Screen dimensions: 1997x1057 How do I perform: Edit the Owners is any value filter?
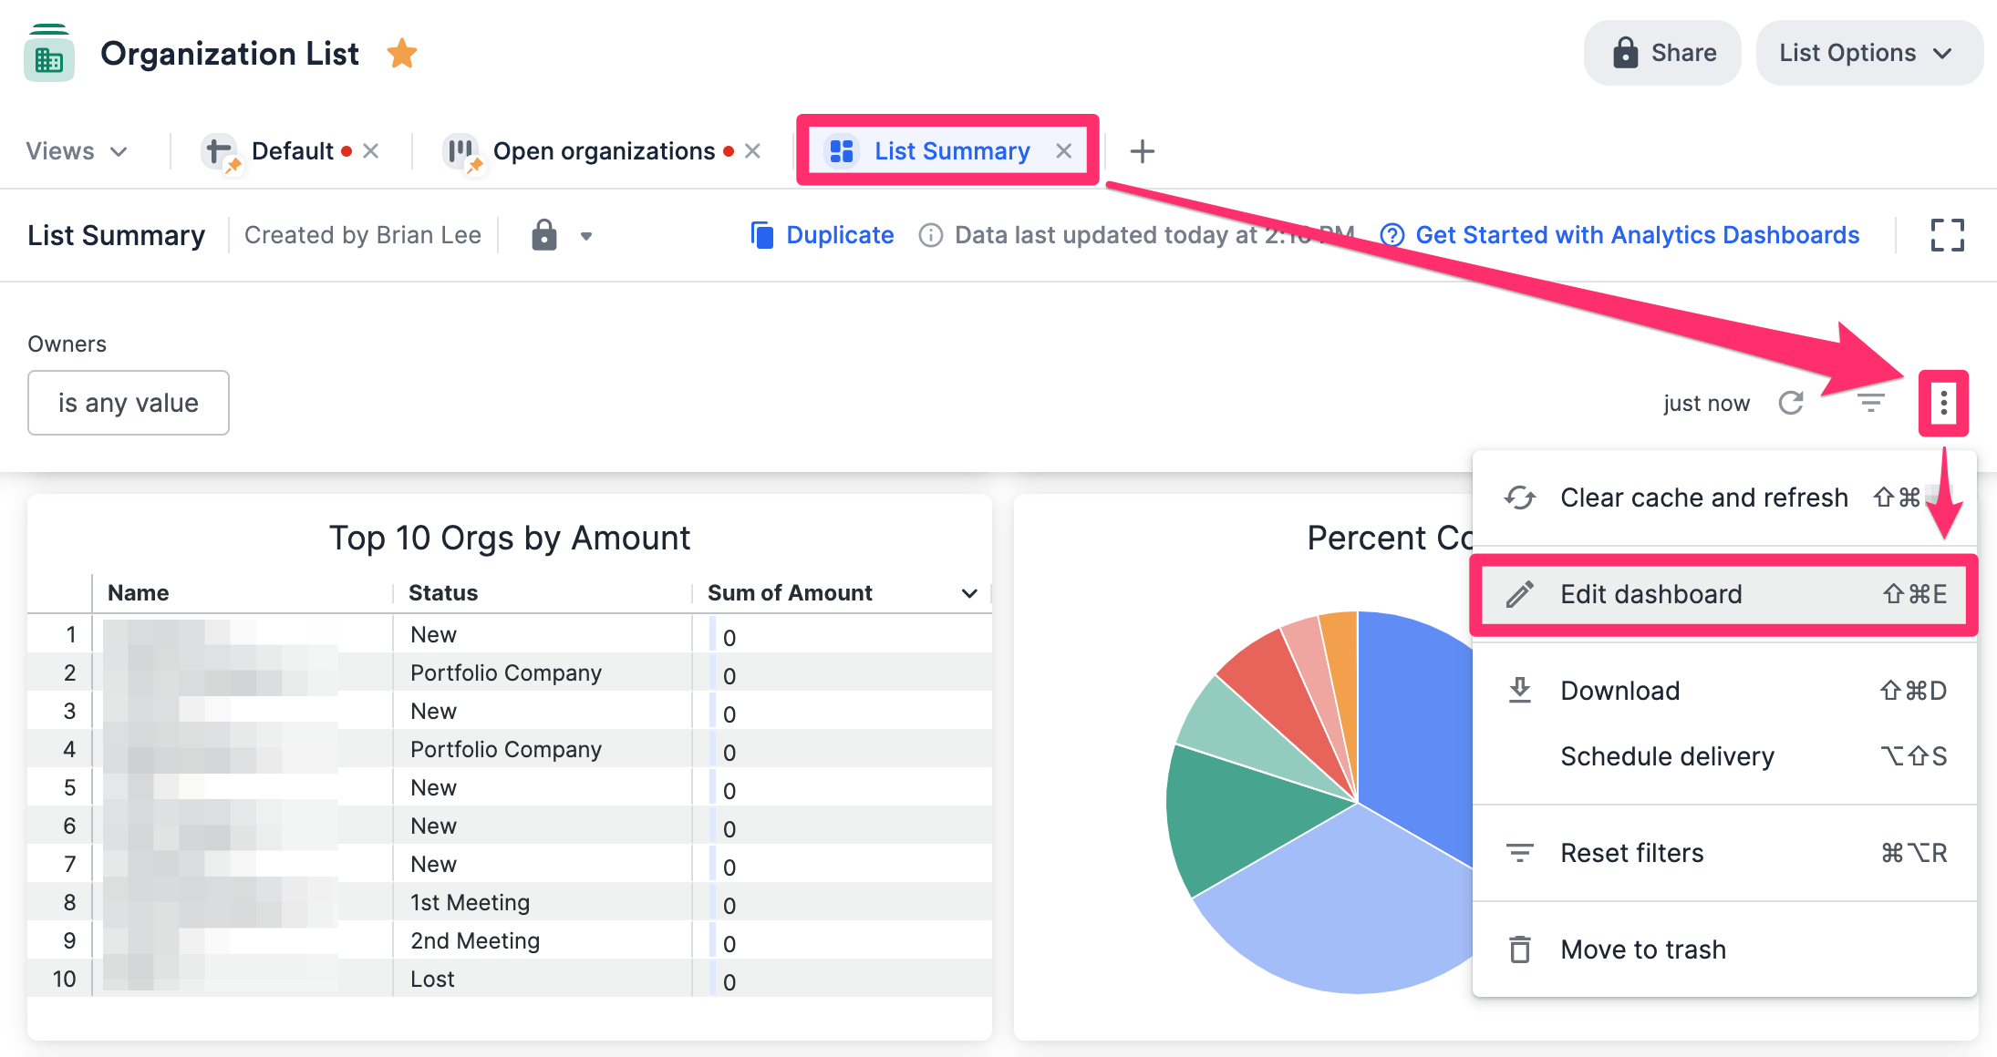pyautogui.click(x=128, y=403)
